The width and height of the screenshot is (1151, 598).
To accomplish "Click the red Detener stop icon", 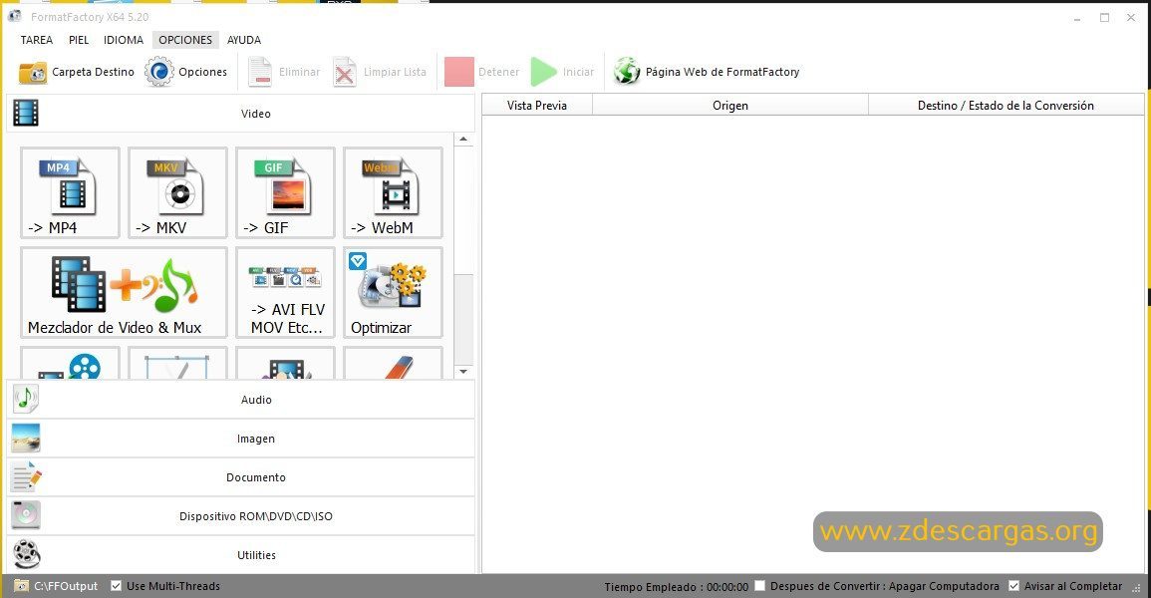I will [x=459, y=72].
